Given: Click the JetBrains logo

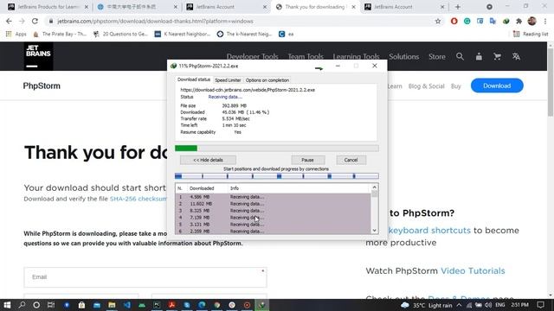Looking at the screenshot, I should [x=38, y=56].
